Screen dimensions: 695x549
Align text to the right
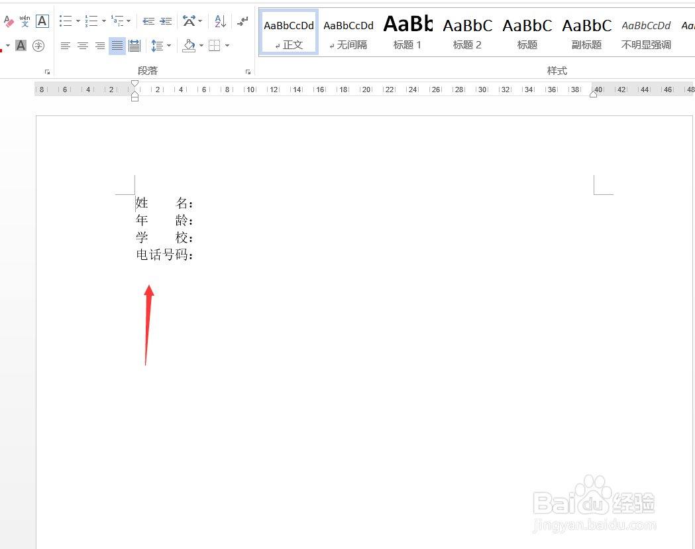pos(100,46)
